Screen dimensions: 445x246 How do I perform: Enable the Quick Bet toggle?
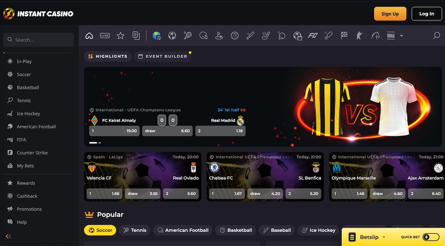(431, 237)
